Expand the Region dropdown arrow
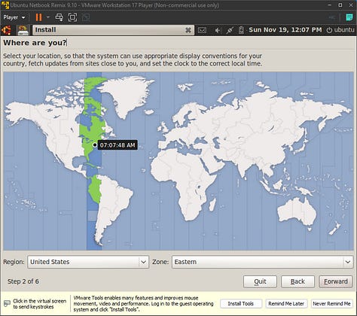 (143, 262)
